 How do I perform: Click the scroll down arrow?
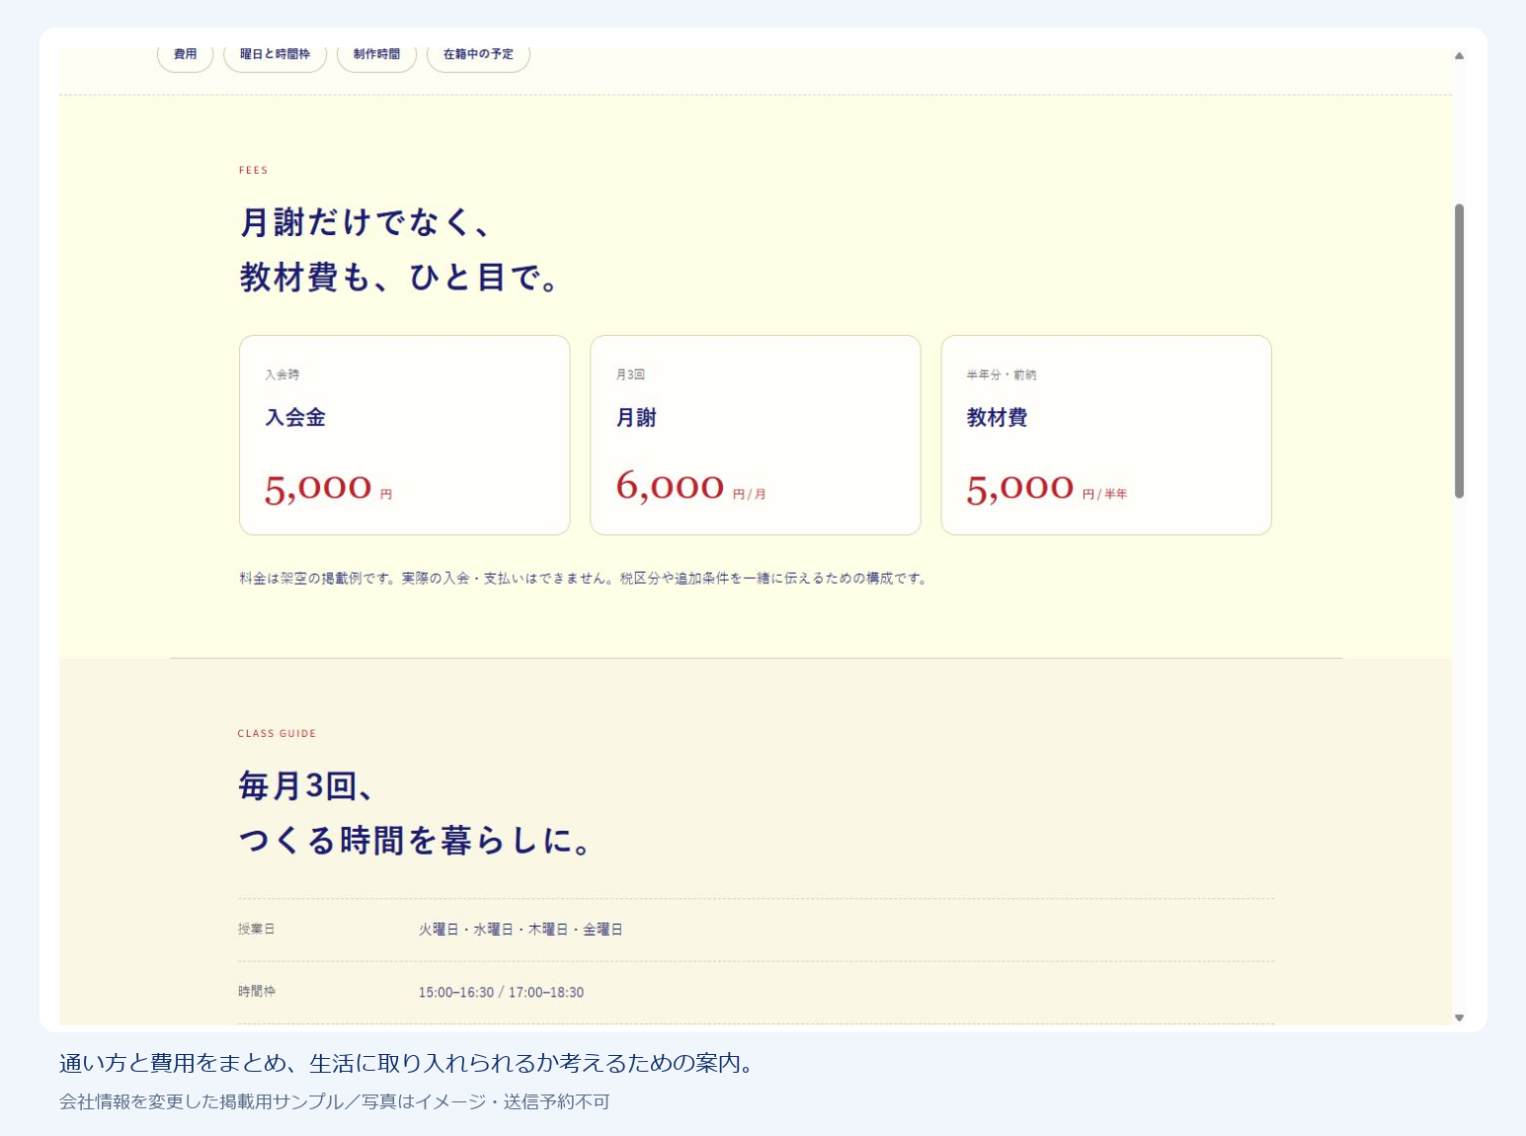pos(1459,1017)
